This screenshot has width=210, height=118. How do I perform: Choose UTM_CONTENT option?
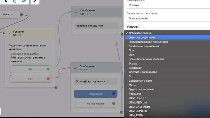pos(167,111)
